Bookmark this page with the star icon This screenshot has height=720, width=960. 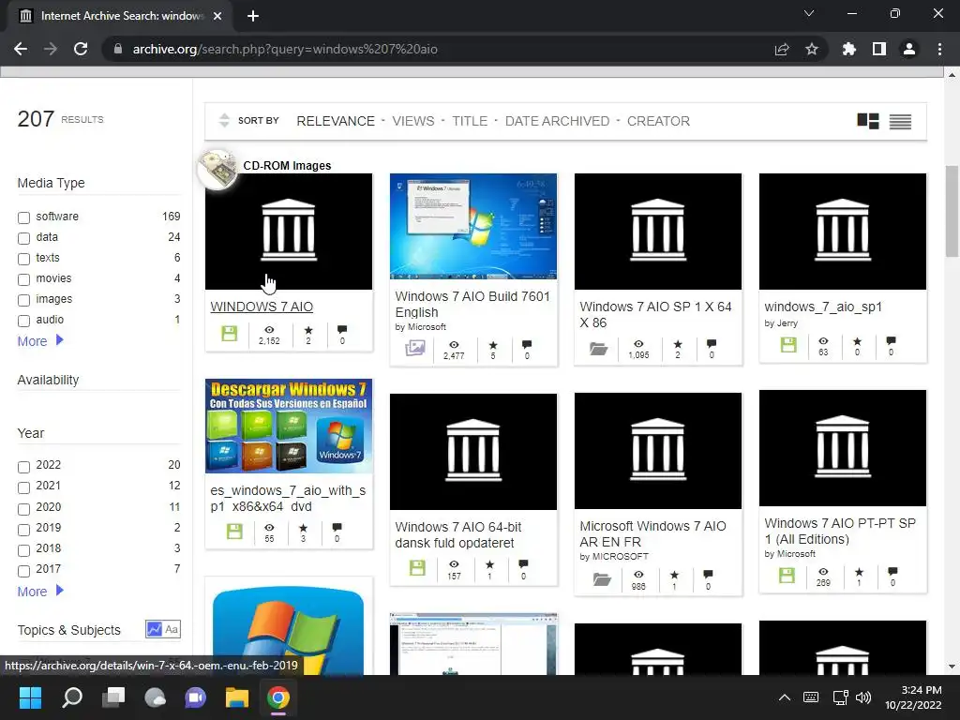[812, 49]
